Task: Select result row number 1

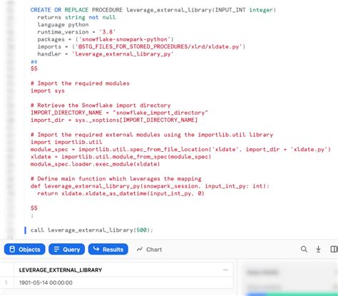Action: (x=6, y=282)
